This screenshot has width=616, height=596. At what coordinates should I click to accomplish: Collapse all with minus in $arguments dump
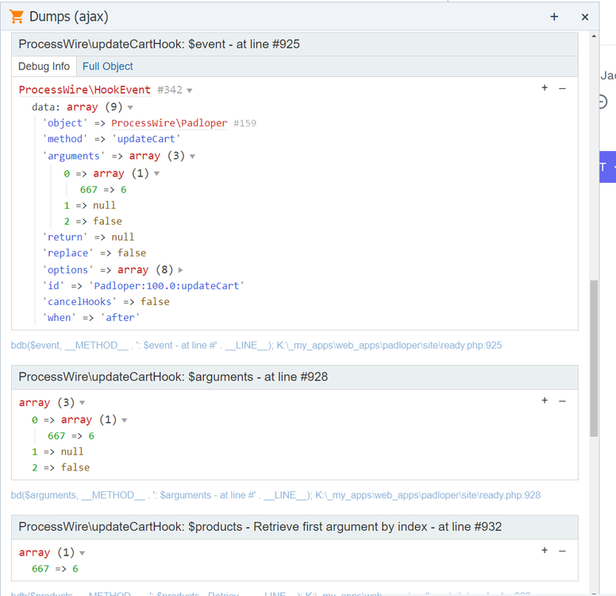(x=562, y=401)
